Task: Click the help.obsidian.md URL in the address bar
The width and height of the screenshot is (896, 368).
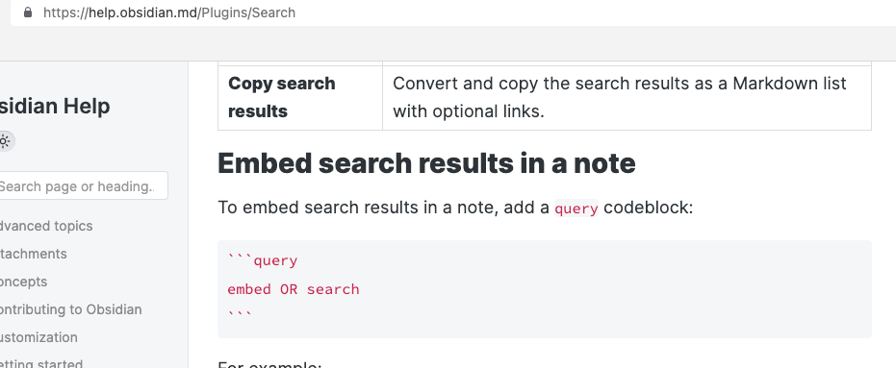Action: click(x=169, y=12)
